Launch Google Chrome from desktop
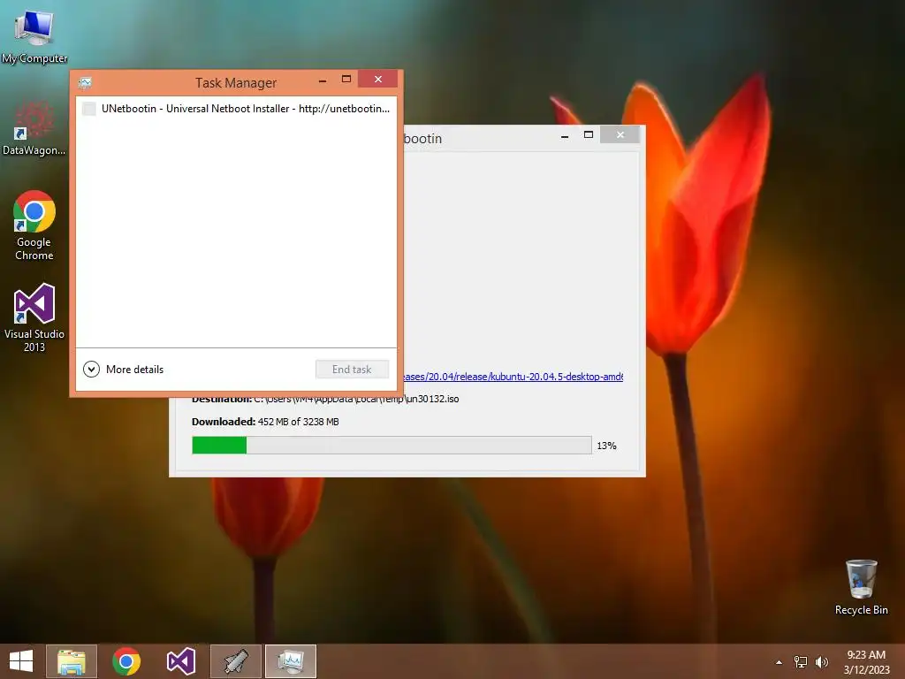The width and height of the screenshot is (905, 679). pos(34,225)
